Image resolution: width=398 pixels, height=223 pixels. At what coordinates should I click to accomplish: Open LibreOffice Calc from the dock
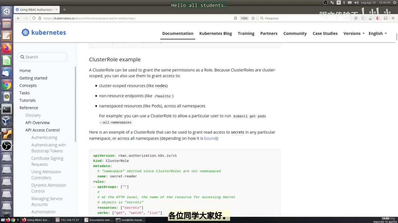pos(7,60)
